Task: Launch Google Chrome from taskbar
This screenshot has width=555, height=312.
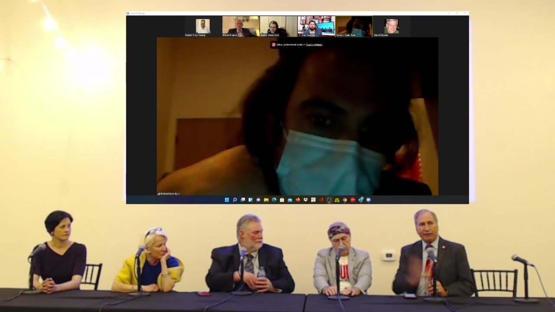Action: (345, 200)
